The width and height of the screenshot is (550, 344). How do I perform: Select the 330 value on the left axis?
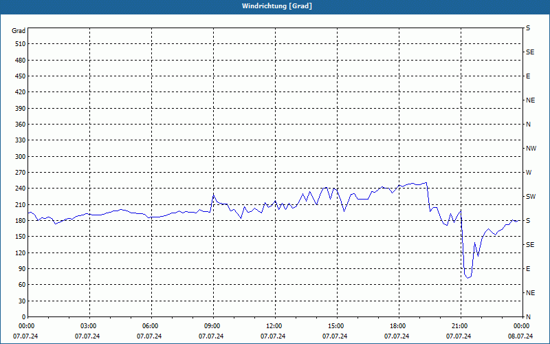(x=21, y=140)
